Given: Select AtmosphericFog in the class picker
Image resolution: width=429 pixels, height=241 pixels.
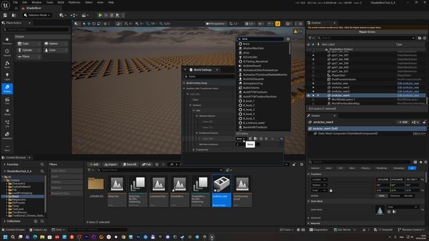Looking at the screenshot, I should [253, 83].
